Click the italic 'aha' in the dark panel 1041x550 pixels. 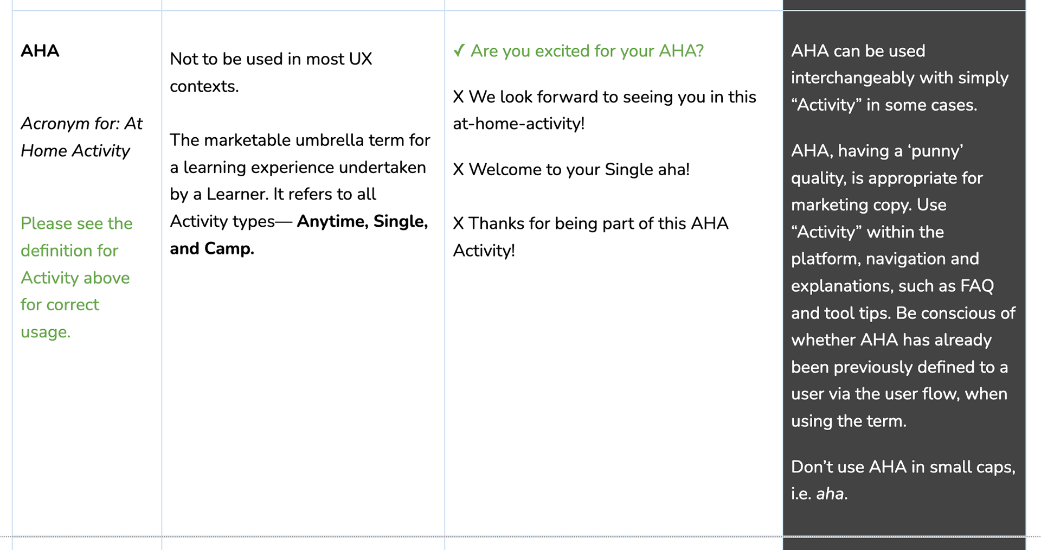[830, 494]
